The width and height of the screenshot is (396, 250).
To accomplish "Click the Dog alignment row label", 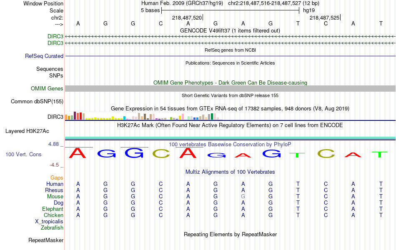I will click(58, 203).
